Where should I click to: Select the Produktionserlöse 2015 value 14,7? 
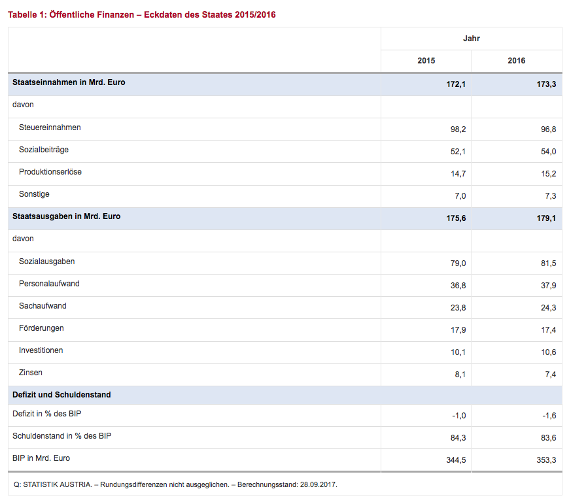[x=458, y=174]
